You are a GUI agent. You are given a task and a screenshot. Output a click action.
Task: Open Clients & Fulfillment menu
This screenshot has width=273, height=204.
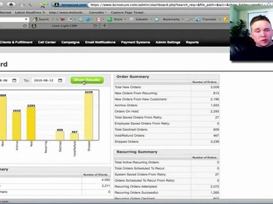(16, 42)
